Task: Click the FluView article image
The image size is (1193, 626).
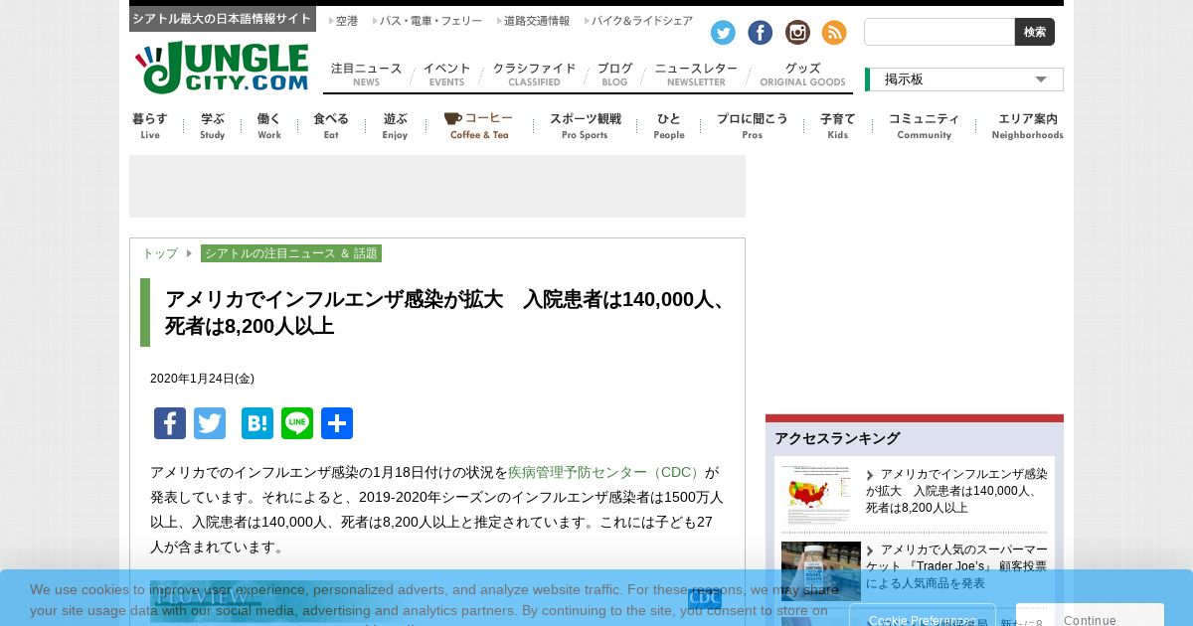Action: pos(437,603)
